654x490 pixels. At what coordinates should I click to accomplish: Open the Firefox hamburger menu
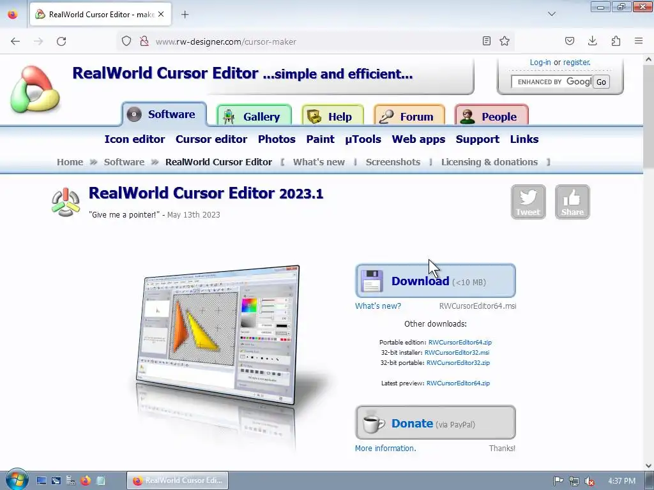click(639, 41)
